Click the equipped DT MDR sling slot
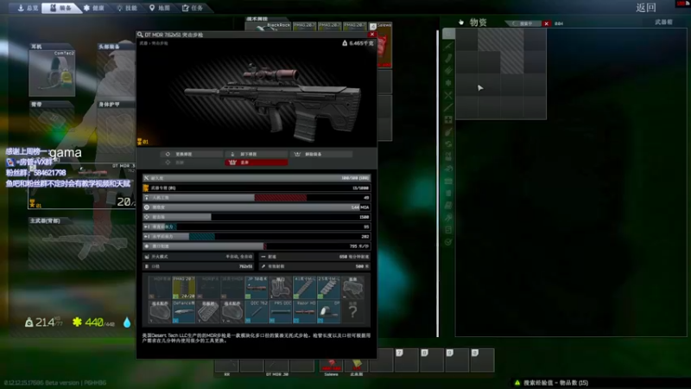 [82, 185]
